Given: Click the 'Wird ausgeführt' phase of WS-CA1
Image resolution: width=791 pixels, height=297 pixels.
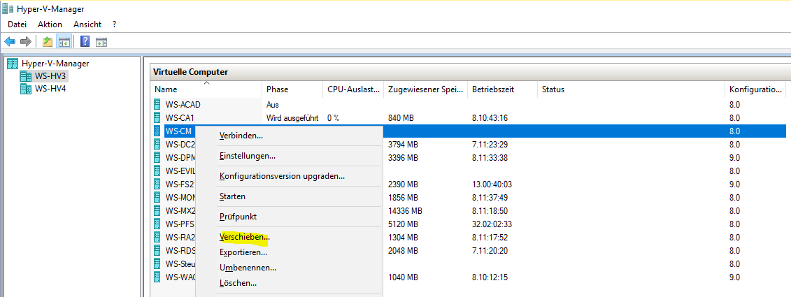Looking at the screenshot, I should [292, 118].
